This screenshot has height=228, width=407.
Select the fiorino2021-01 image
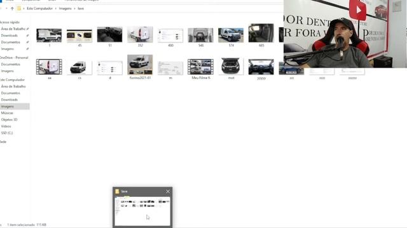pos(140,65)
